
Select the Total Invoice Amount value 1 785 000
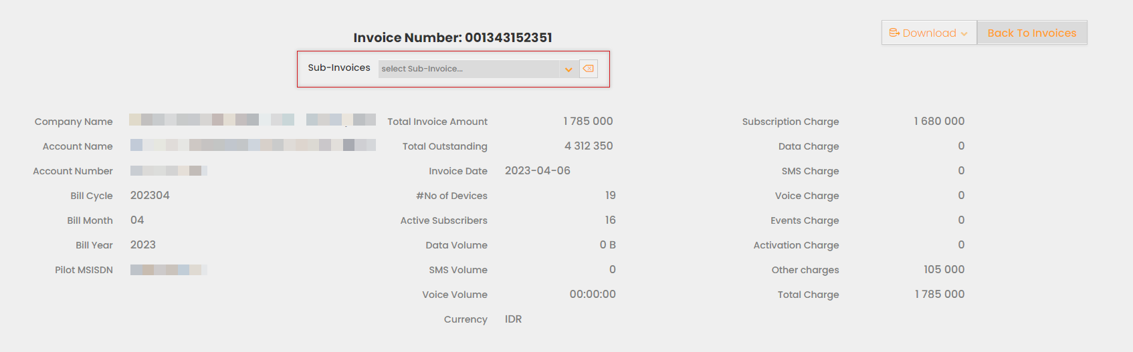tap(588, 121)
